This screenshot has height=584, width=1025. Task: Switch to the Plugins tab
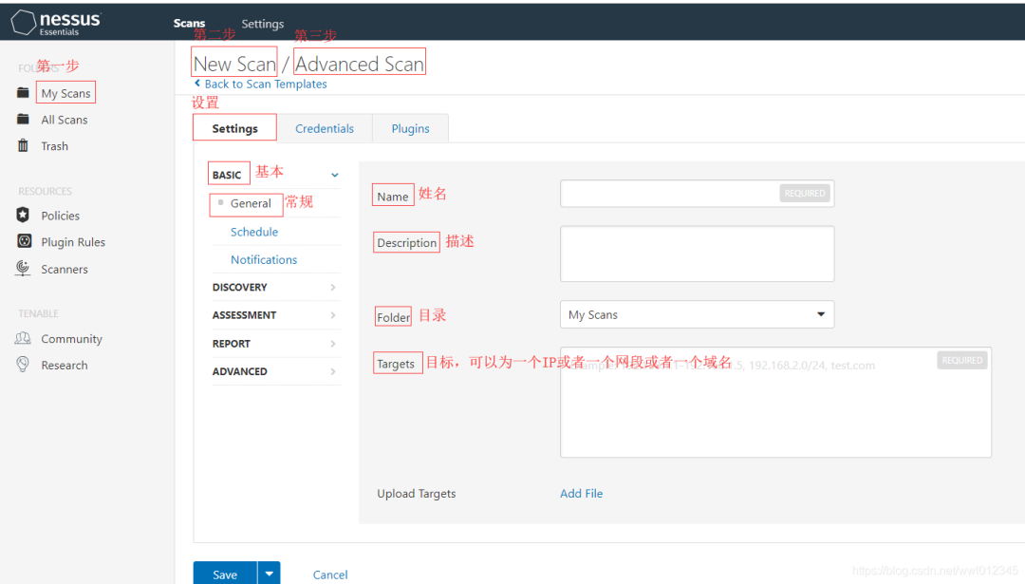[411, 128]
